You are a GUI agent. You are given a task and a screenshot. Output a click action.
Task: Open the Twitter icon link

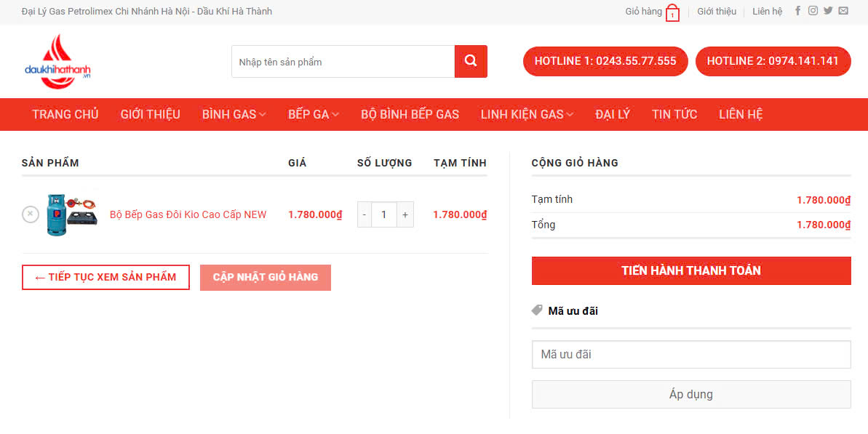[828, 11]
